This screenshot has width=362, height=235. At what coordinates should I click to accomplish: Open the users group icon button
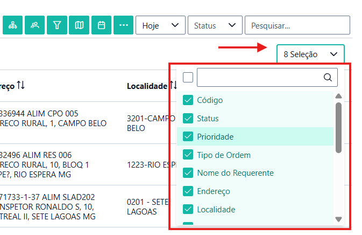[34, 25]
